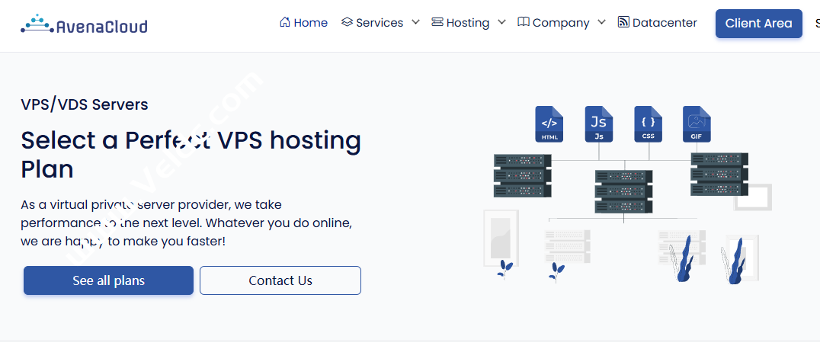
Task: Open the Client Area button
Action: pos(759,24)
